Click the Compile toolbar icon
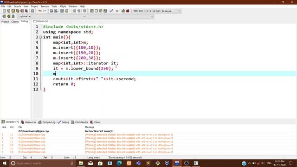The image size is (297, 167). pyautogui.click(x=92, y=11)
